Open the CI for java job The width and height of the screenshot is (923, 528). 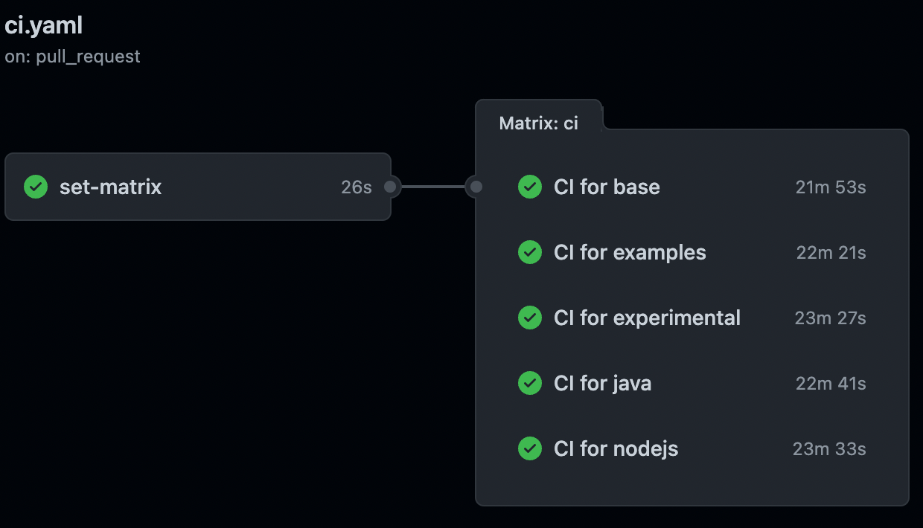point(603,383)
